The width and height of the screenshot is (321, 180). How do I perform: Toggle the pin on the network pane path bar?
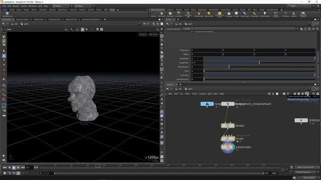[x=313, y=89]
